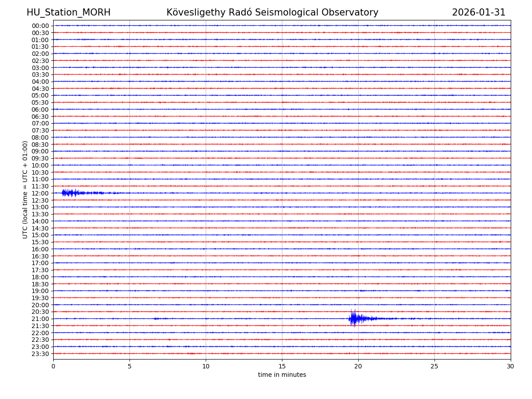Click the 10 tick on the minutes axis
Image resolution: width=532 pixels, height=399 pixels.
tap(206, 366)
